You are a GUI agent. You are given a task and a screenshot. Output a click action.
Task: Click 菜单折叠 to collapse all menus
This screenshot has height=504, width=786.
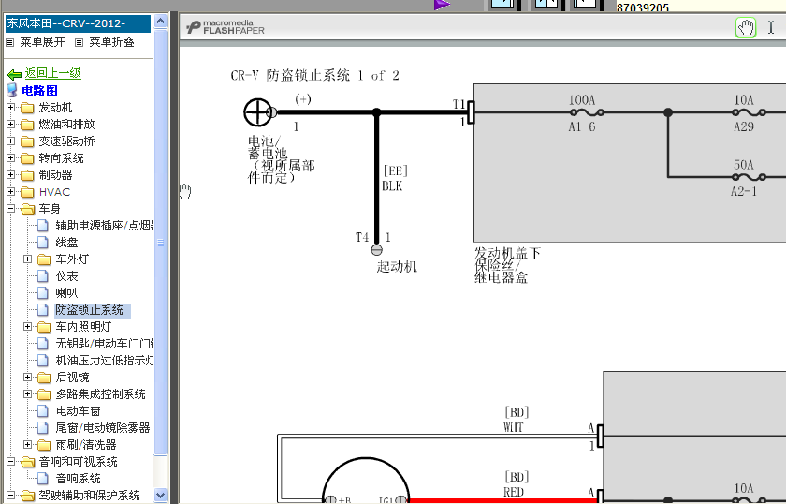tap(111, 42)
